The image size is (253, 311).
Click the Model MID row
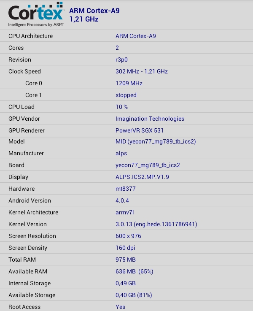pos(126,141)
